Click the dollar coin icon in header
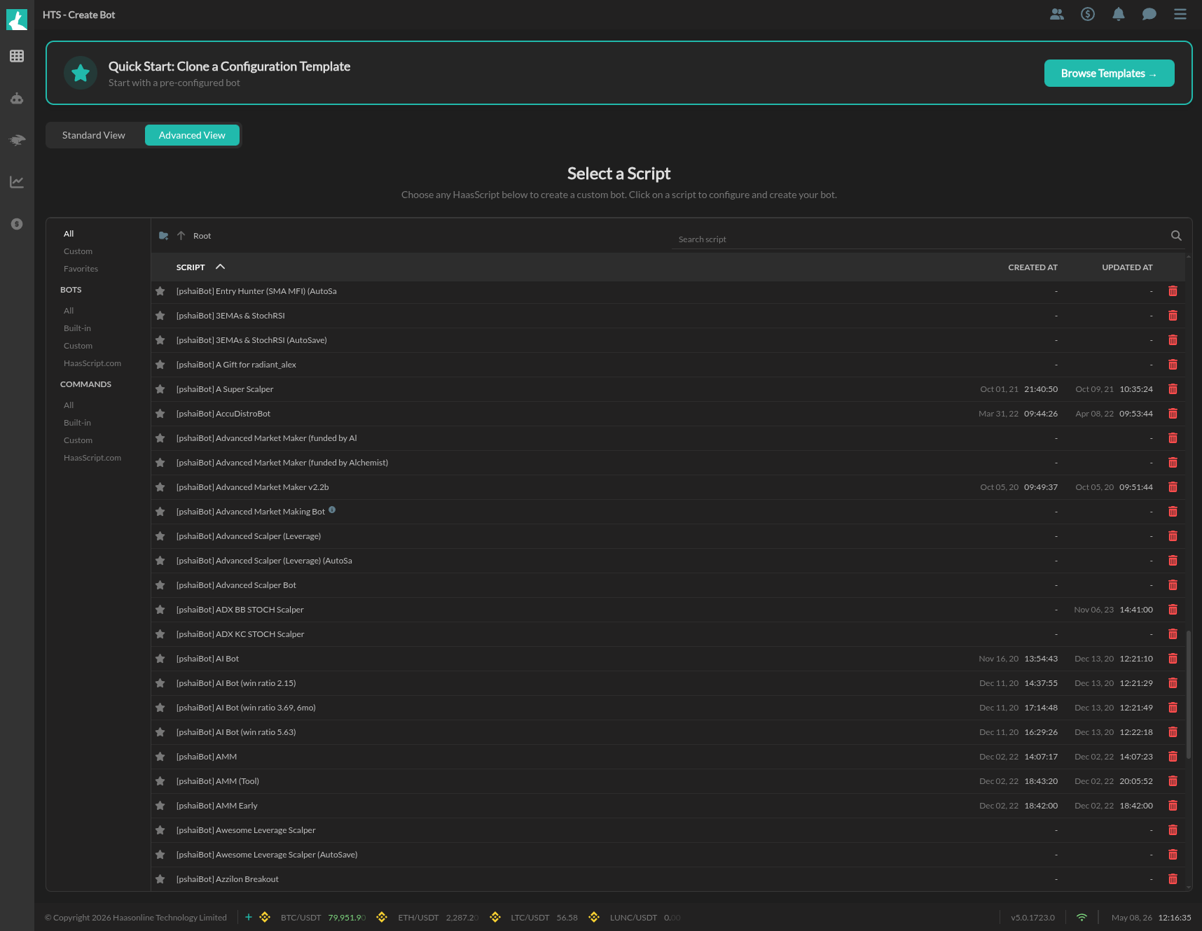This screenshot has height=931, width=1202. pos(1087,14)
